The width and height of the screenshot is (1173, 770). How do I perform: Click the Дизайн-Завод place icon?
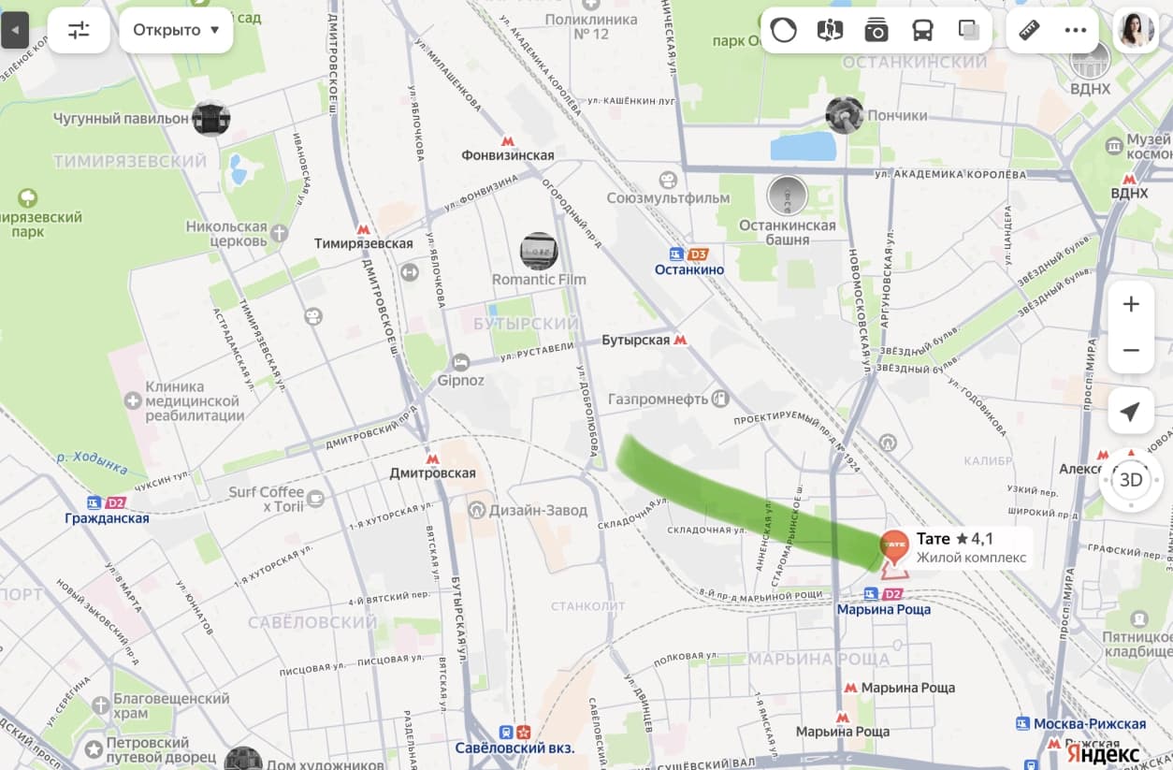coord(477,511)
